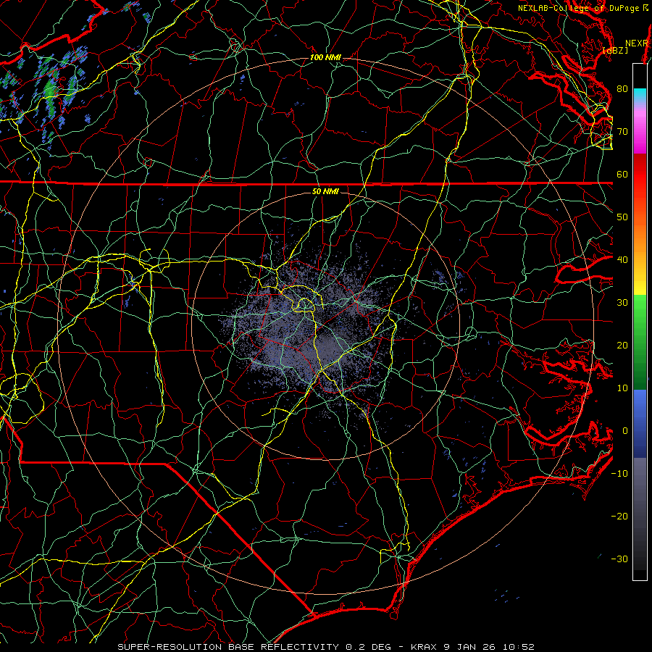This screenshot has width=652, height=652.
Task: Click the 60 value on dBZ scale
Action: [x=622, y=174]
